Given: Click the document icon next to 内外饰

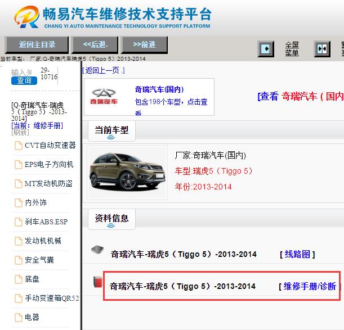Looking at the screenshot, I should click(x=19, y=203).
